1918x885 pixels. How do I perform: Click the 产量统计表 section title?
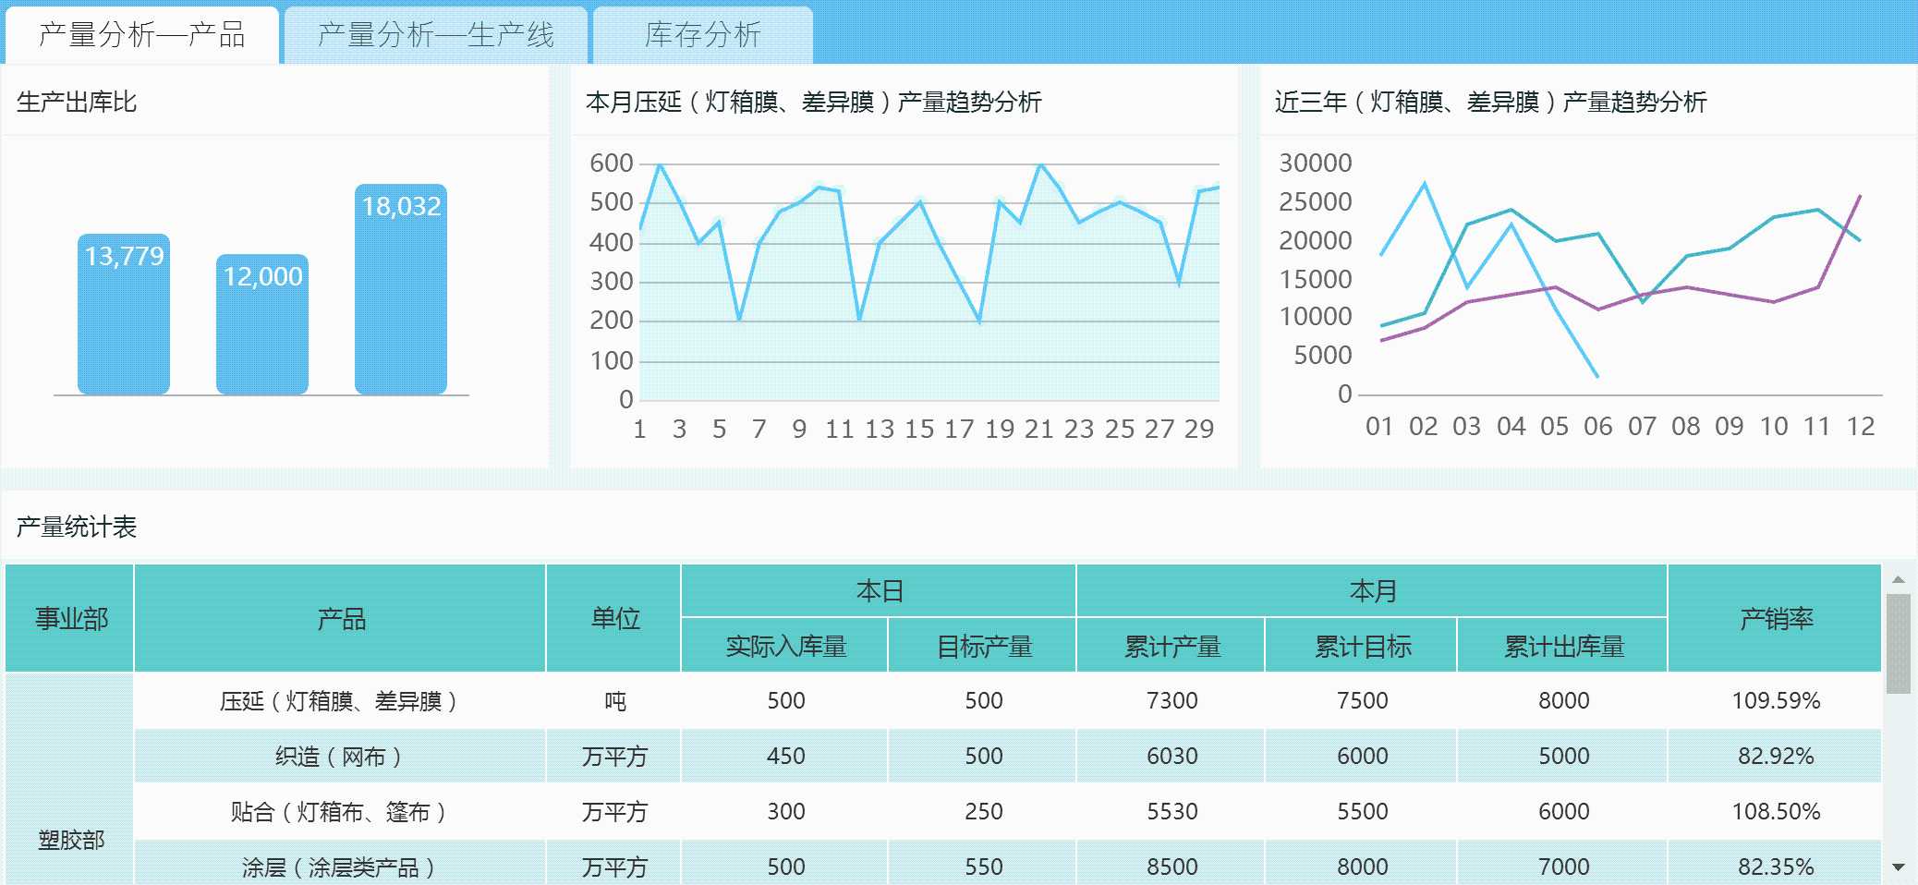(x=77, y=527)
